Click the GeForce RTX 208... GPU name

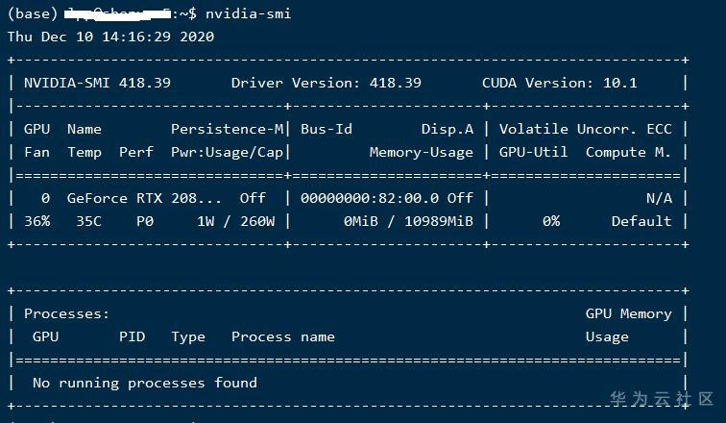click(144, 198)
